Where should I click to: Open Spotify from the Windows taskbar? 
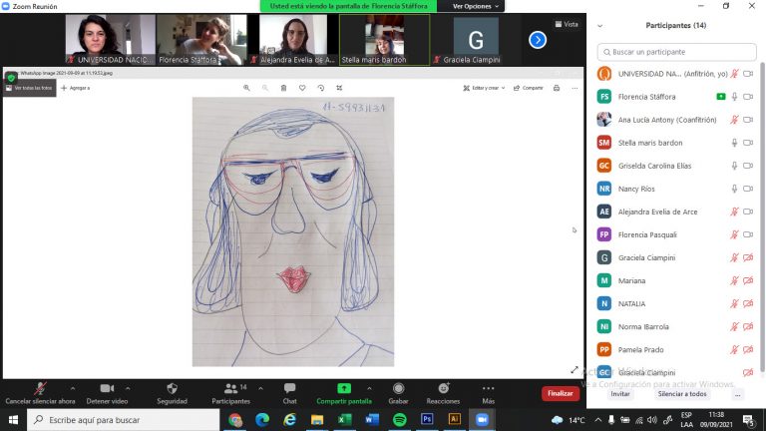[x=399, y=420]
